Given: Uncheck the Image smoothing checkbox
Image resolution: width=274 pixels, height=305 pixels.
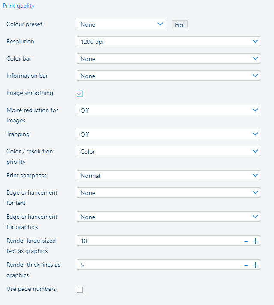Looking at the screenshot, I should (80, 93).
